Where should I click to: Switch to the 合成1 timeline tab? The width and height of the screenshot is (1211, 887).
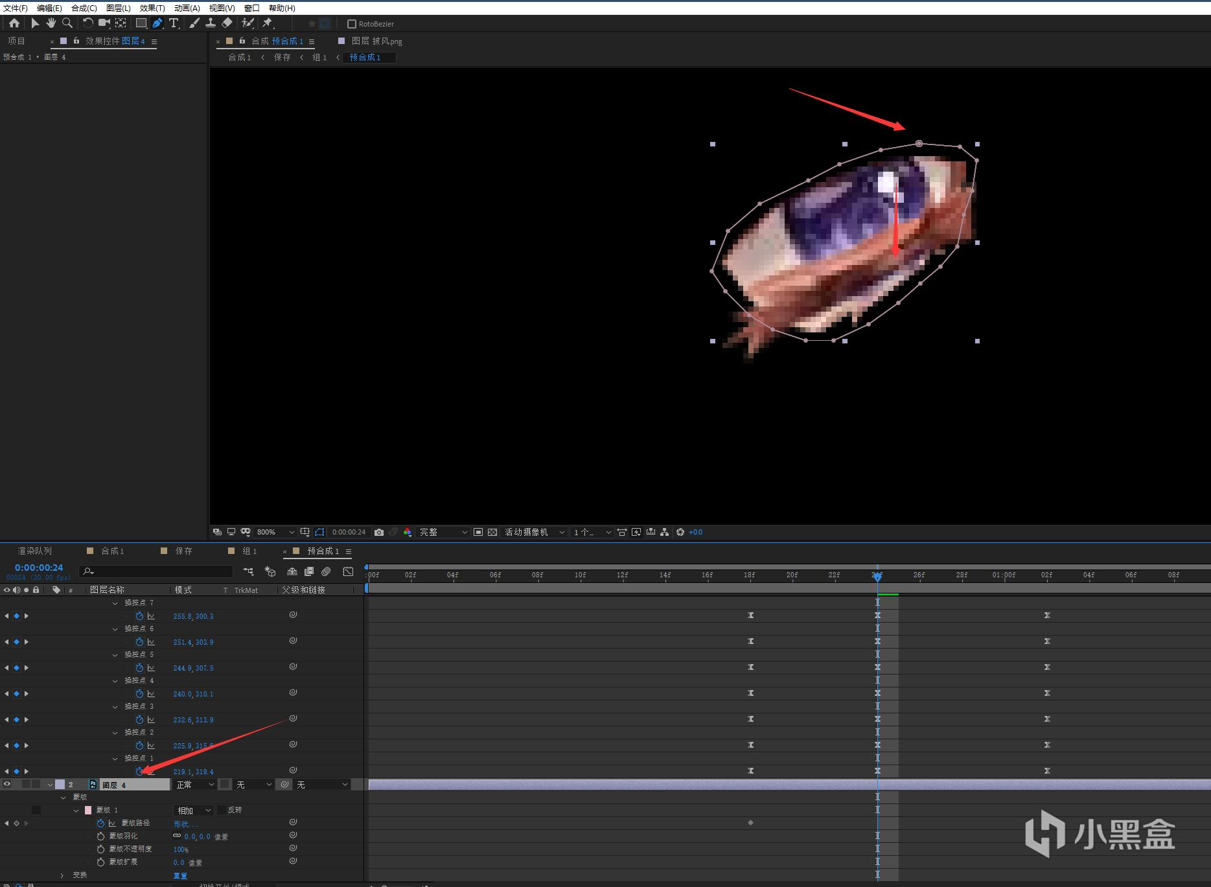point(113,551)
